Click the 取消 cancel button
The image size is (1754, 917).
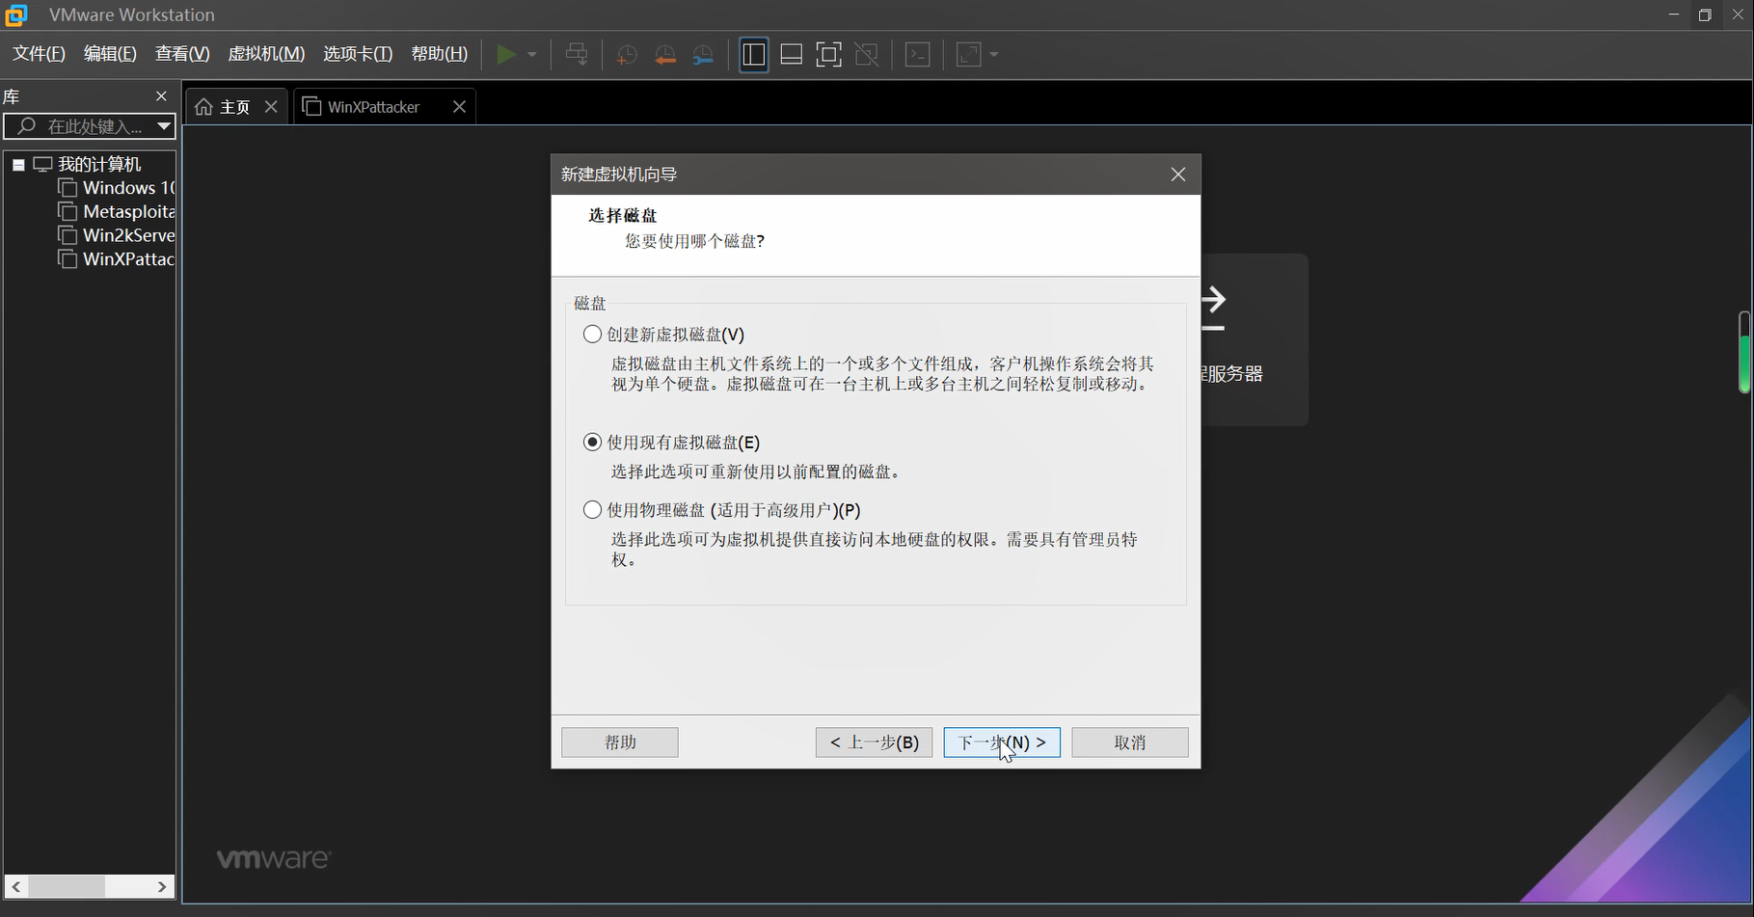1130,742
